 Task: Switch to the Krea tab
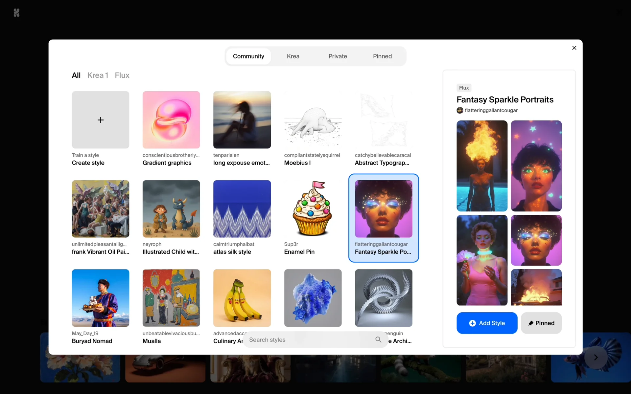point(293,56)
